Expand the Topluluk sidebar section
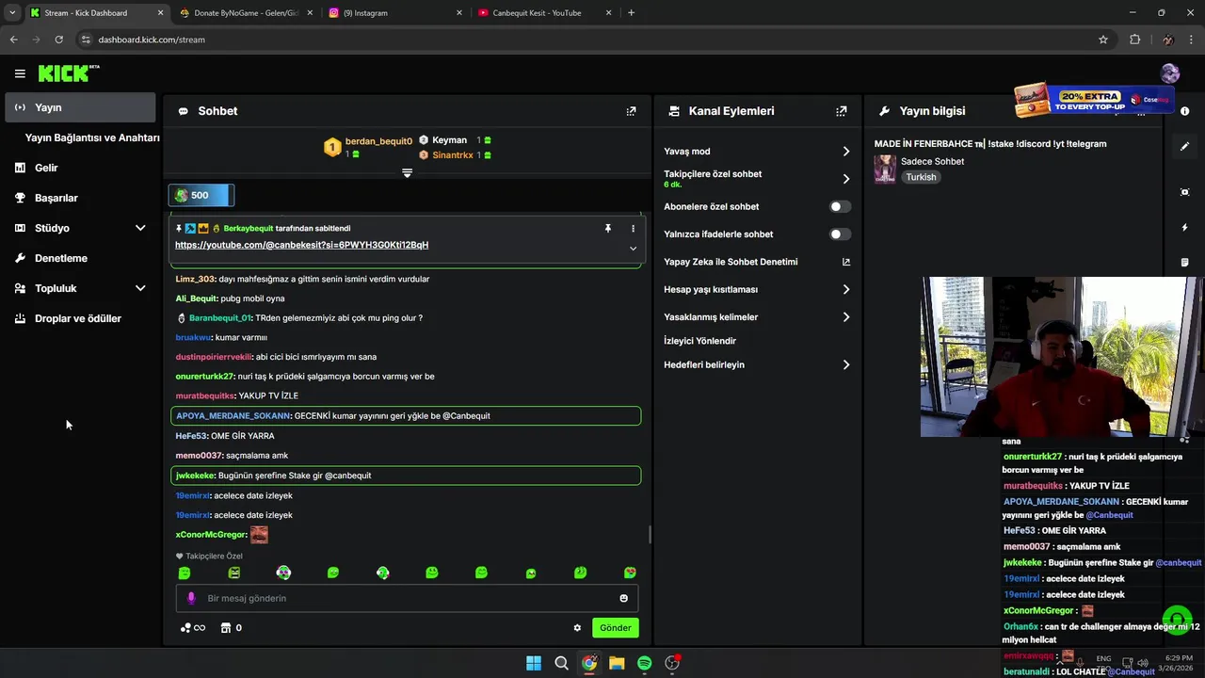 point(140,288)
